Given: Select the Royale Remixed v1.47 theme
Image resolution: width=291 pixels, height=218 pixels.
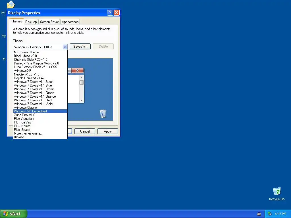Looking at the screenshot, I should click(x=40, y=78).
